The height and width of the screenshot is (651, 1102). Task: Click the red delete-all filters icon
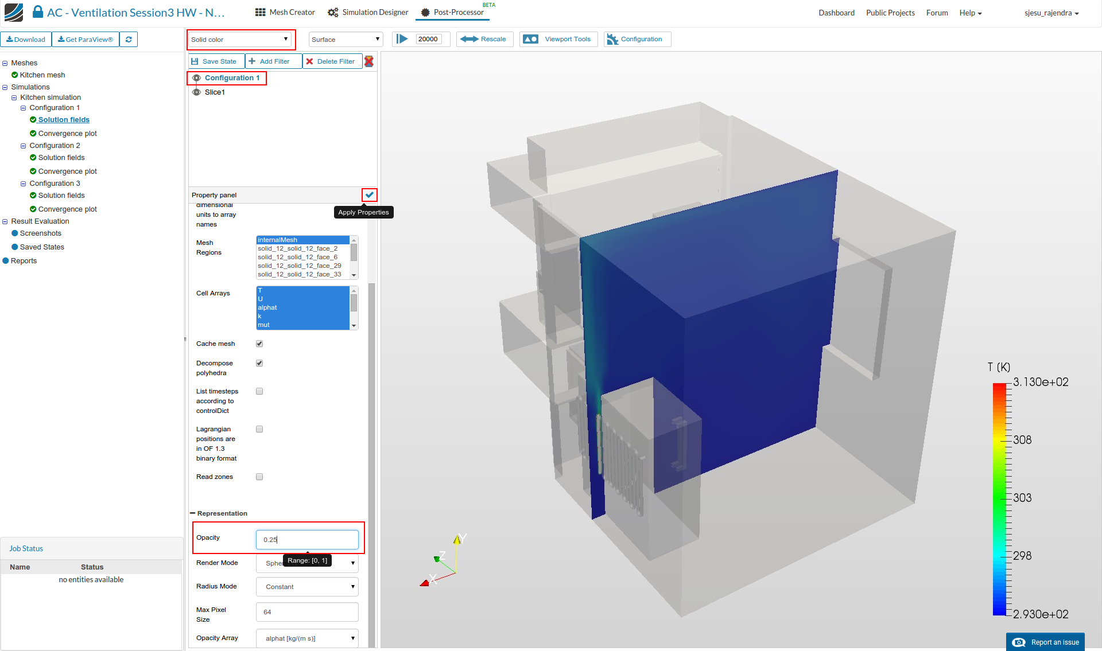[x=369, y=61]
